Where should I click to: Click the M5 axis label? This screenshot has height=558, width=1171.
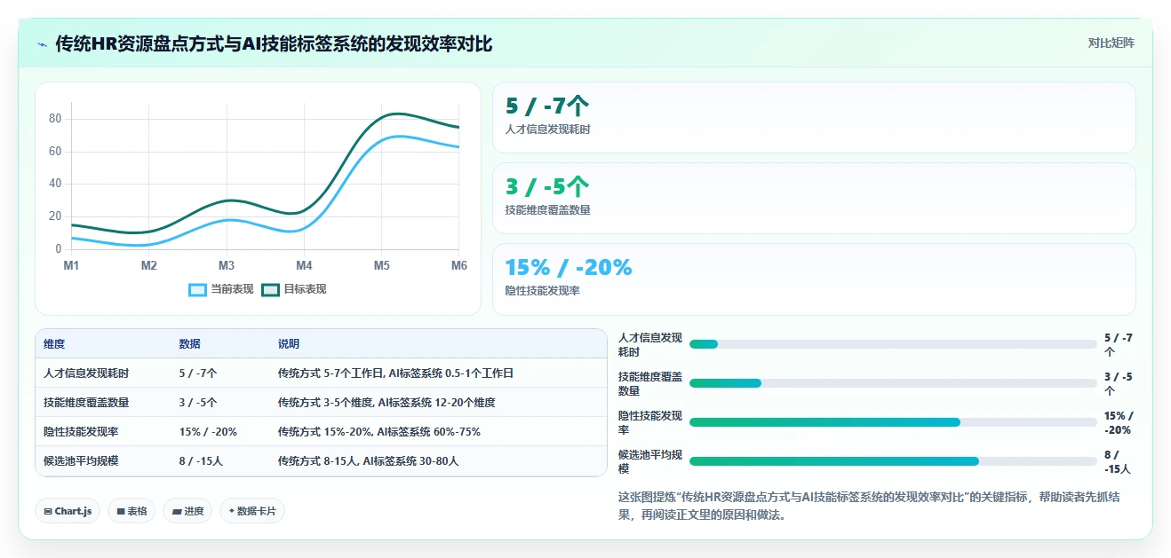pos(381,265)
